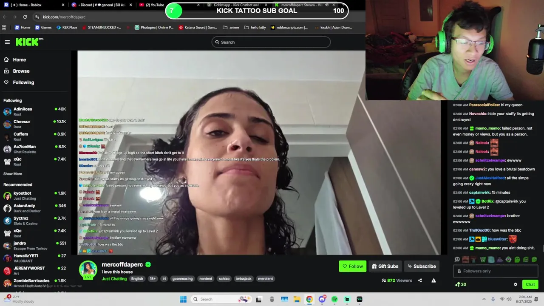Click the share stream icon
The image size is (544, 306).
coord(420,280)
